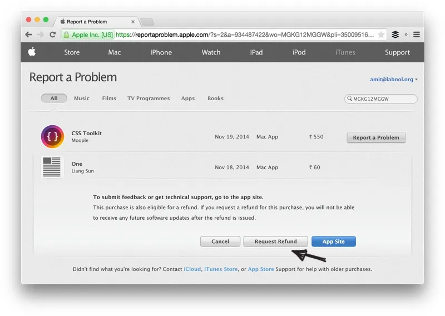Follow the iTunes Store support link
The width and height of the screenshot is (445, 316).
pos(221,269)
